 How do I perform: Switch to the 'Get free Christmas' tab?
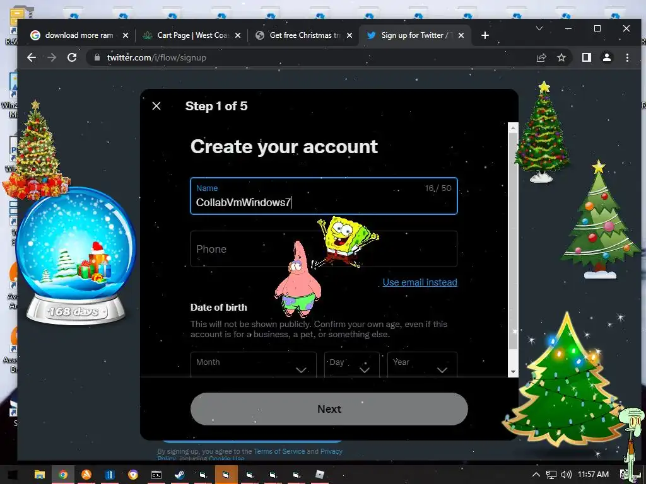tap(305, 35)
